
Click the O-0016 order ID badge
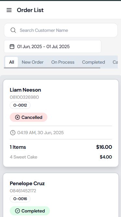20,199
